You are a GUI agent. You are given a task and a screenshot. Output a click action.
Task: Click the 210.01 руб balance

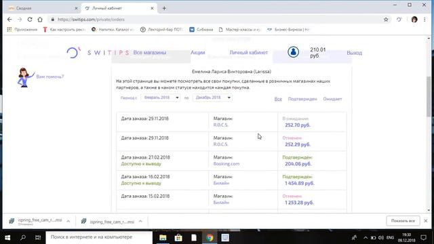point(318,53)
